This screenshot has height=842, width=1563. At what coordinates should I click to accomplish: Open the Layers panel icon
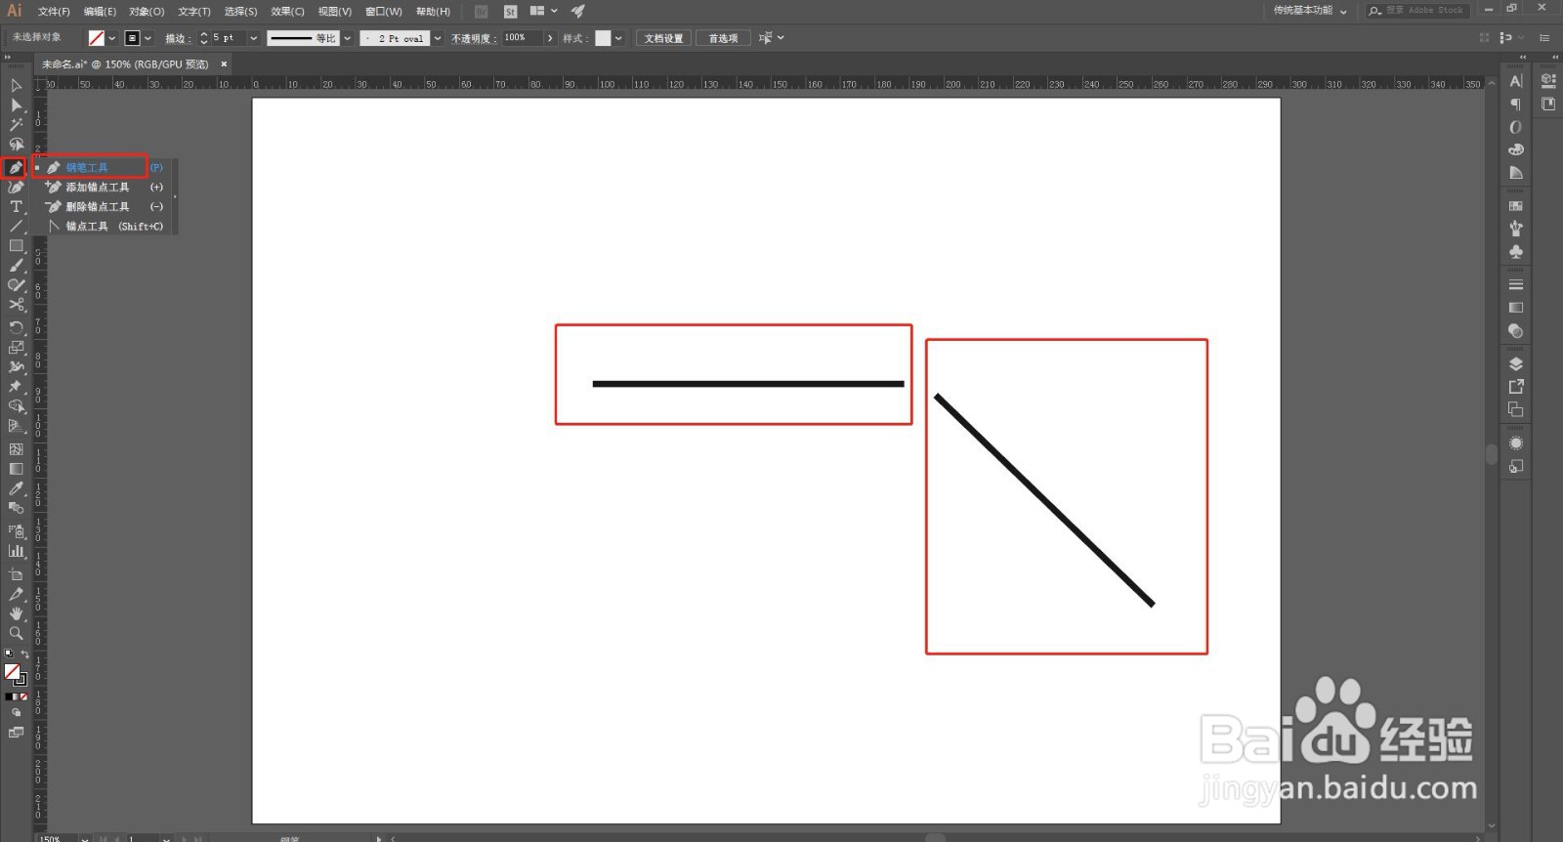tap(1516, 363)
